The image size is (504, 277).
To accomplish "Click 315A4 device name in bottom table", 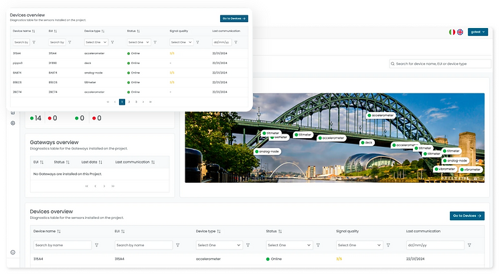I will (x=38, y=259).
